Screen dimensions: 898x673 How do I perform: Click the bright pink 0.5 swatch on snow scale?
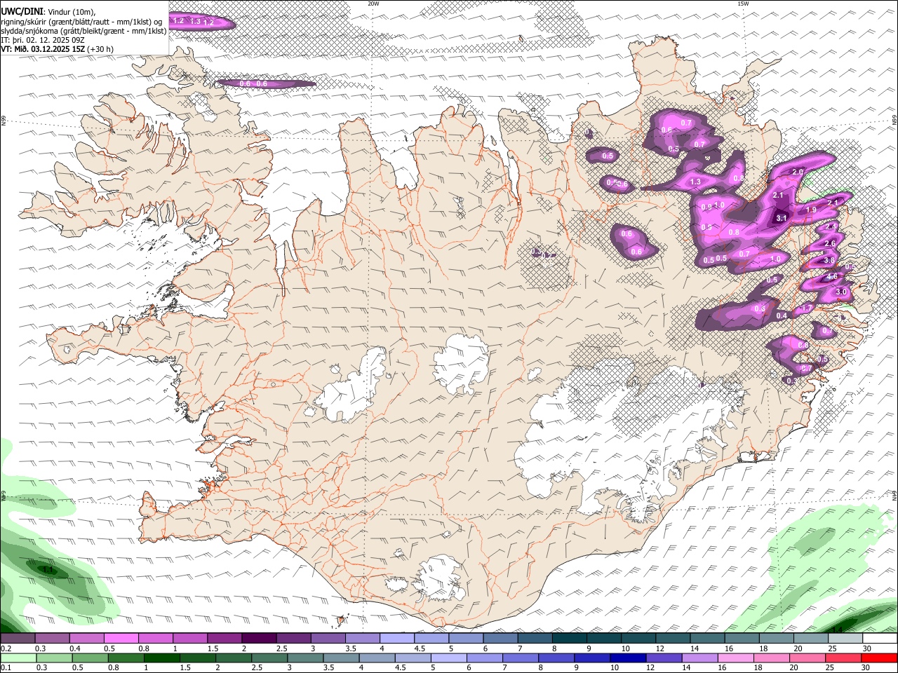[x=121, y=638]
